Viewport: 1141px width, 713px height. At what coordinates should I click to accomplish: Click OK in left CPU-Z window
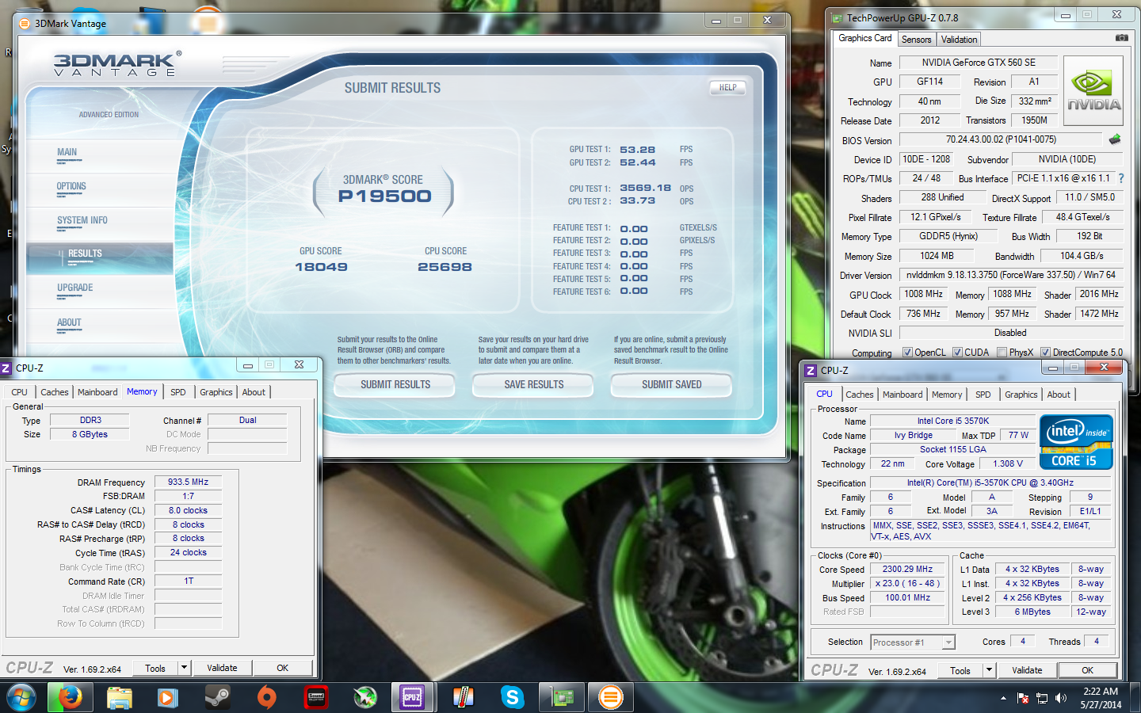283,668
